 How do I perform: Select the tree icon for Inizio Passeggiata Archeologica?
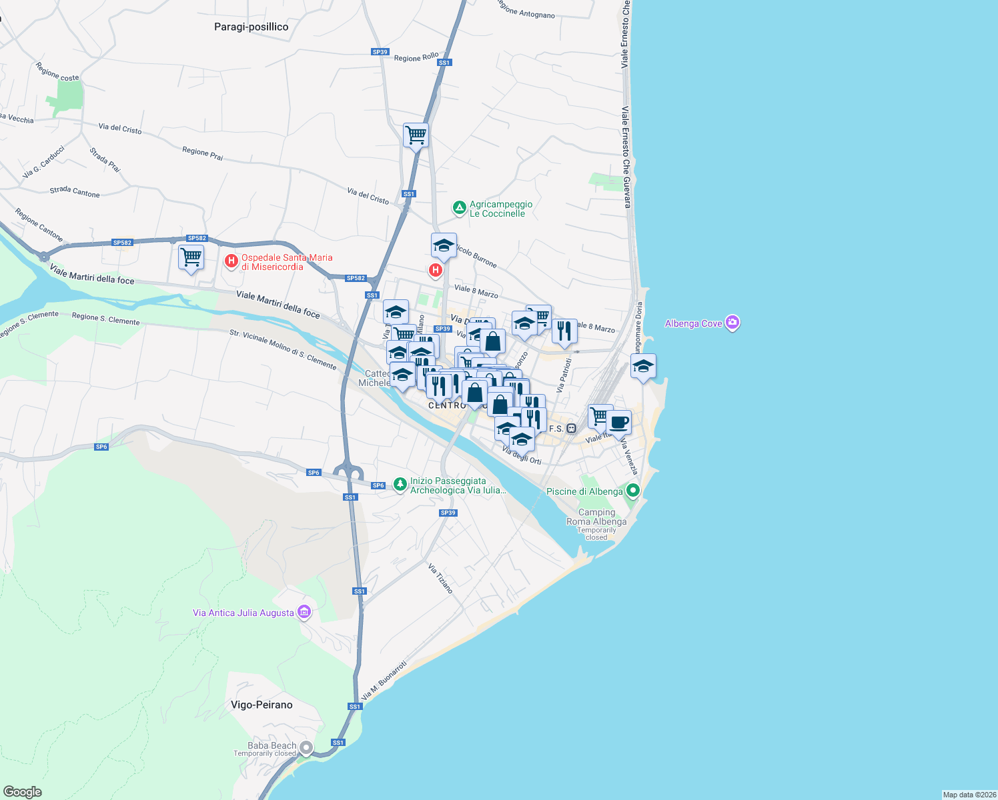point(400,483)
